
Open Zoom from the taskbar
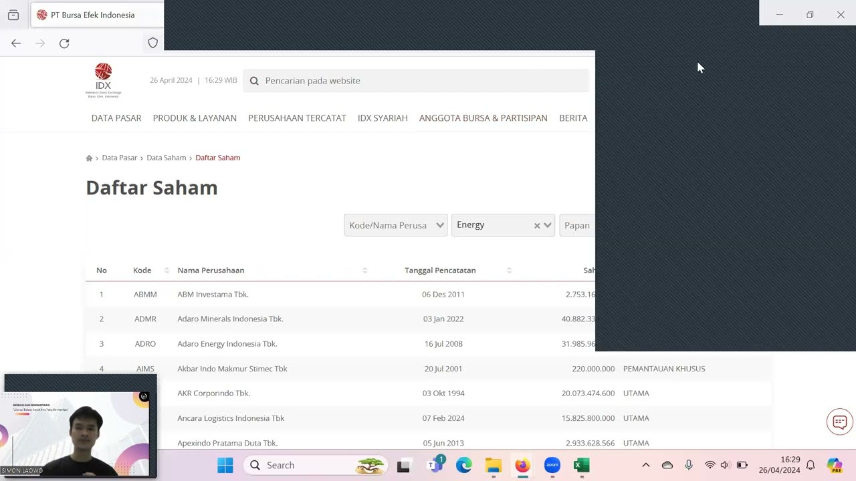[552, 466]
